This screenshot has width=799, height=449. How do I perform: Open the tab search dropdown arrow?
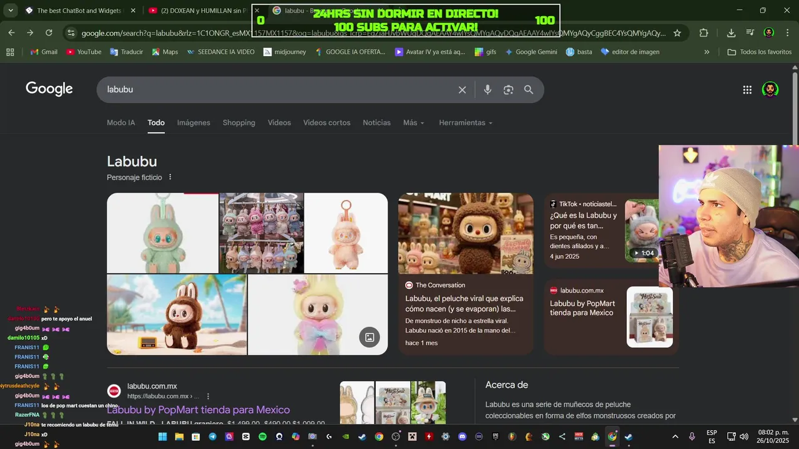[x=11, y=11]
